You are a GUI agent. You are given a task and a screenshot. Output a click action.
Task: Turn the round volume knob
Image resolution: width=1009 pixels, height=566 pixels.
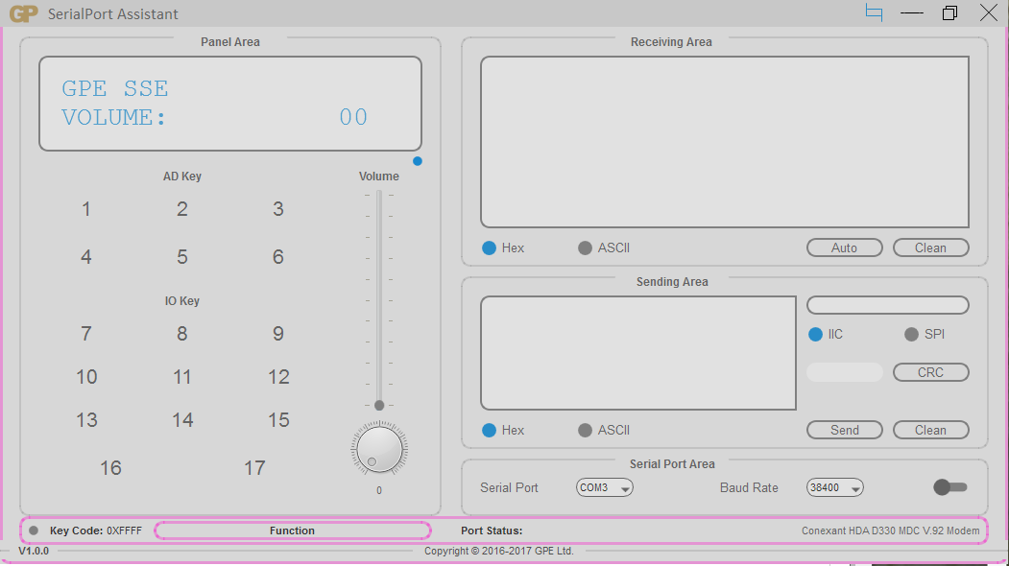(x=379, y=449)
